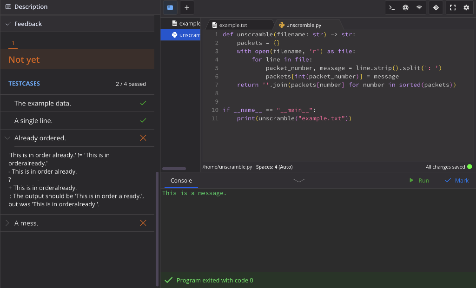Open the settings gear icon
Viewport: 476px width, 288px height.
(x=466, y=7)
